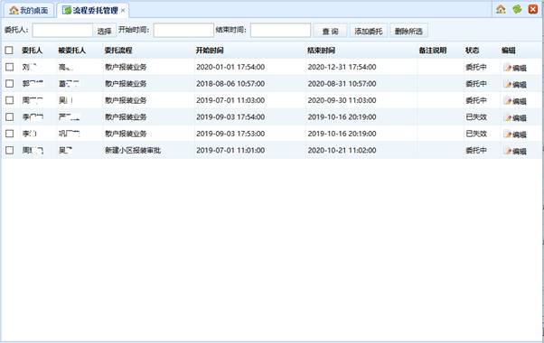Image resolution: width=544 pixels, height=343 pixels.
Task: Click 委托中 status in the 2020-12-31 row
Action: click(x=476, y=67)
